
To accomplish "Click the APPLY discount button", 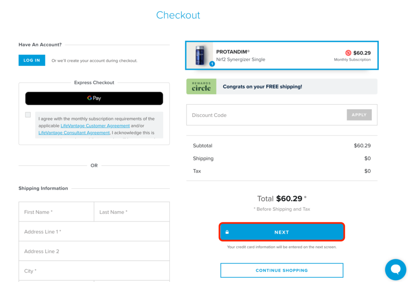I will tap(359, 115).
